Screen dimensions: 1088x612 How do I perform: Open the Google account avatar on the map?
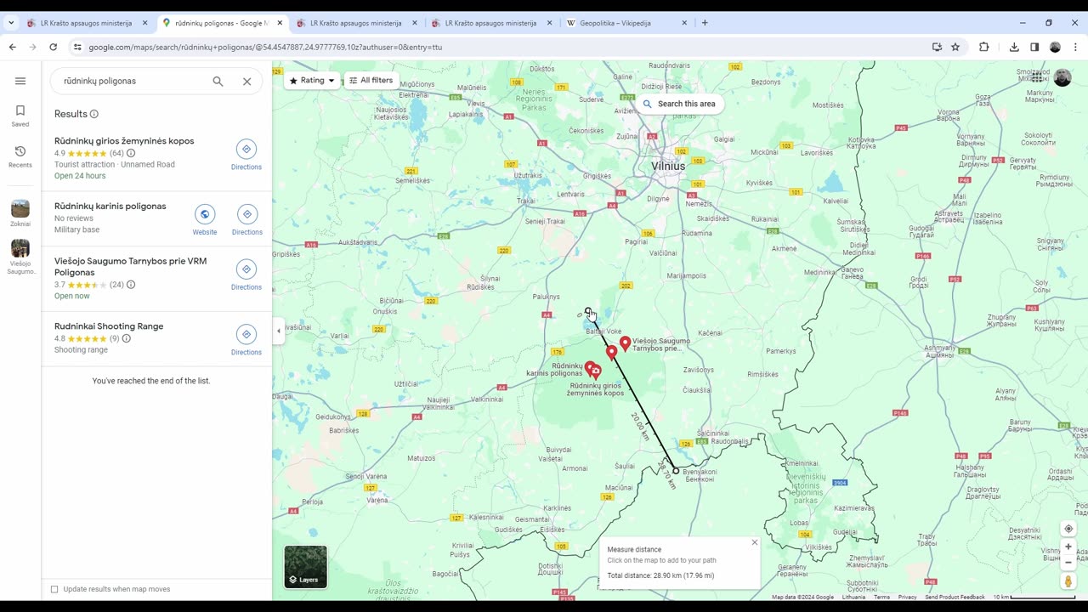pos(1062,78)
